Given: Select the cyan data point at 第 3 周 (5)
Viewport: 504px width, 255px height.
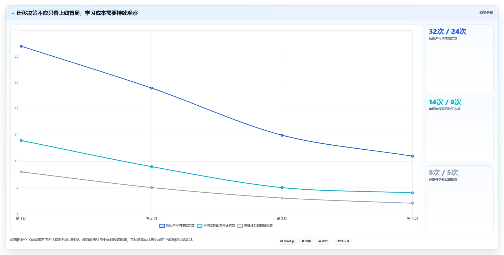Looking at the screenshot, I should tap(282, 188).
